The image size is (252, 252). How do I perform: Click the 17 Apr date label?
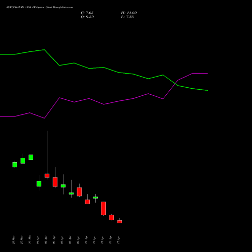click(x=118, y=240)
